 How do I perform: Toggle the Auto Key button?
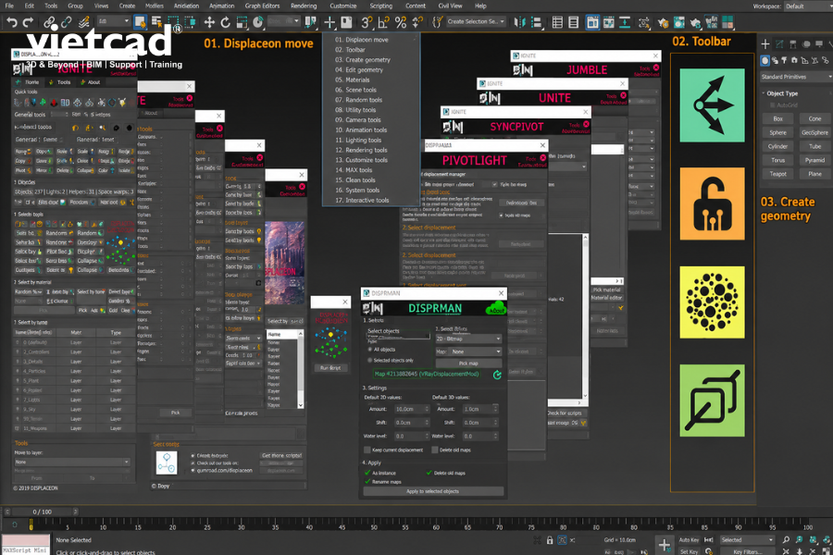point(689,540)
